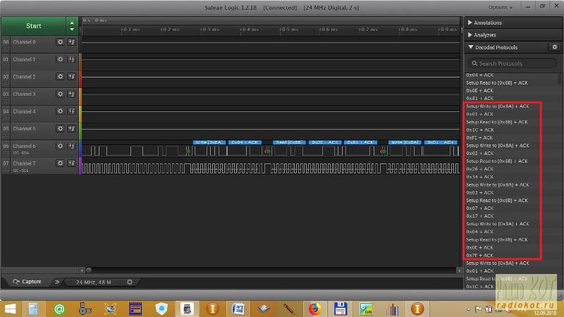Select the 0x03 + ACK protocol row
This screenshot has width=564, height=317.
point(479,192)
